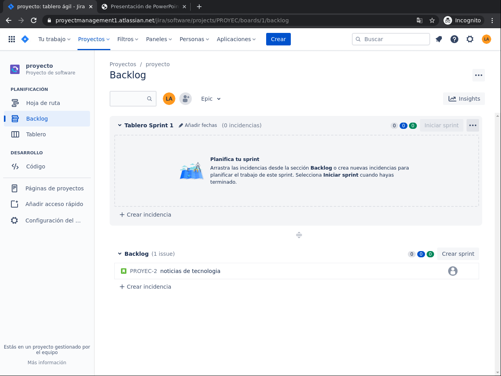Viewport: 501px width, 376px height.
Task: Click the unassigned avatar on PROYEC-2
Action: pos(453,271)
